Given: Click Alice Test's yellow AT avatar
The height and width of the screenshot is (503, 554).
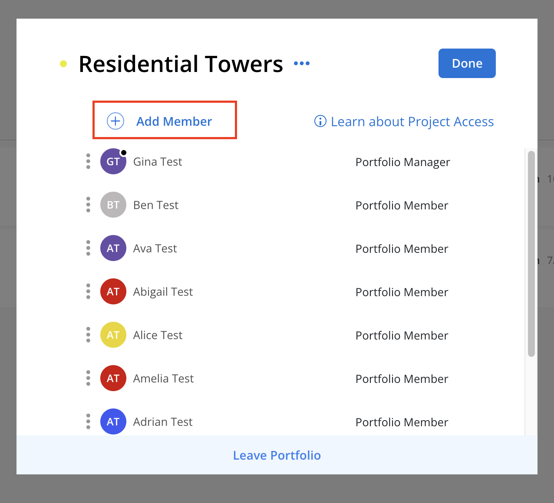Looking at the screenshot, I should pyautogui.click(x=113, y=335).
